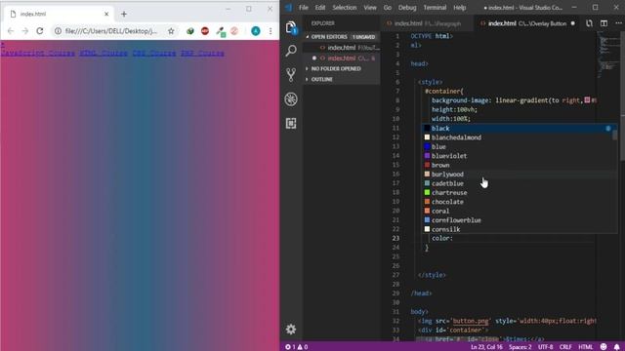
Task: Open the editor More Actions ellipsis
Action: coord(618,23)
